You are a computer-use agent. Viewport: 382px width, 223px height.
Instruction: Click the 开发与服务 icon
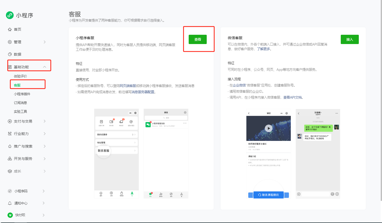(10, 159)
